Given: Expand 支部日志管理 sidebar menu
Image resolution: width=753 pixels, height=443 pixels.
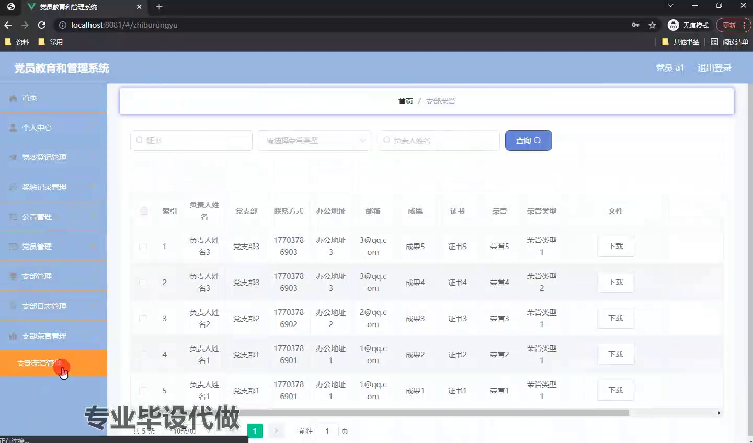Looking at the screenshot, I should click(53, 306).
